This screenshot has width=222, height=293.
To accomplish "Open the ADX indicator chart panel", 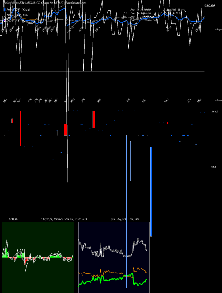I will (x=114, y=257).
